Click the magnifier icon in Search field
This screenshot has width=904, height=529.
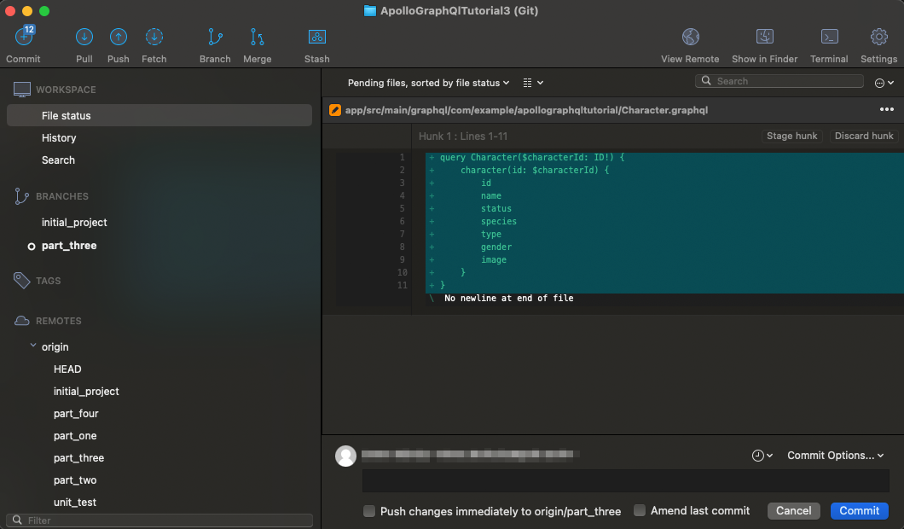tap(706, 81)
